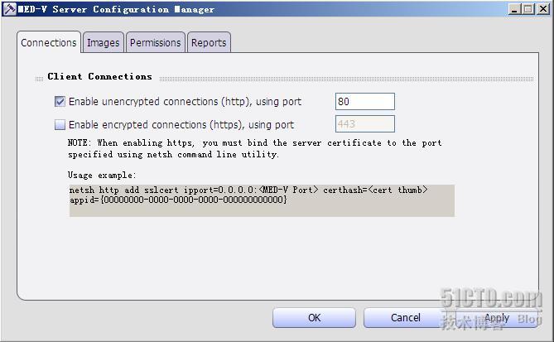Confirm settings with the OK button

coord(314,318)
